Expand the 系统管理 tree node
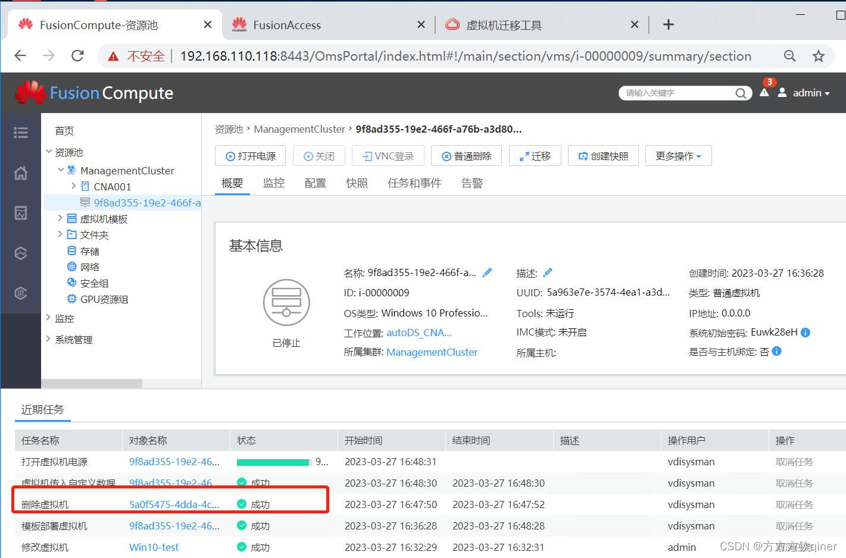The image size is (846, 558). pyautogui.click(x=48, y=339)
